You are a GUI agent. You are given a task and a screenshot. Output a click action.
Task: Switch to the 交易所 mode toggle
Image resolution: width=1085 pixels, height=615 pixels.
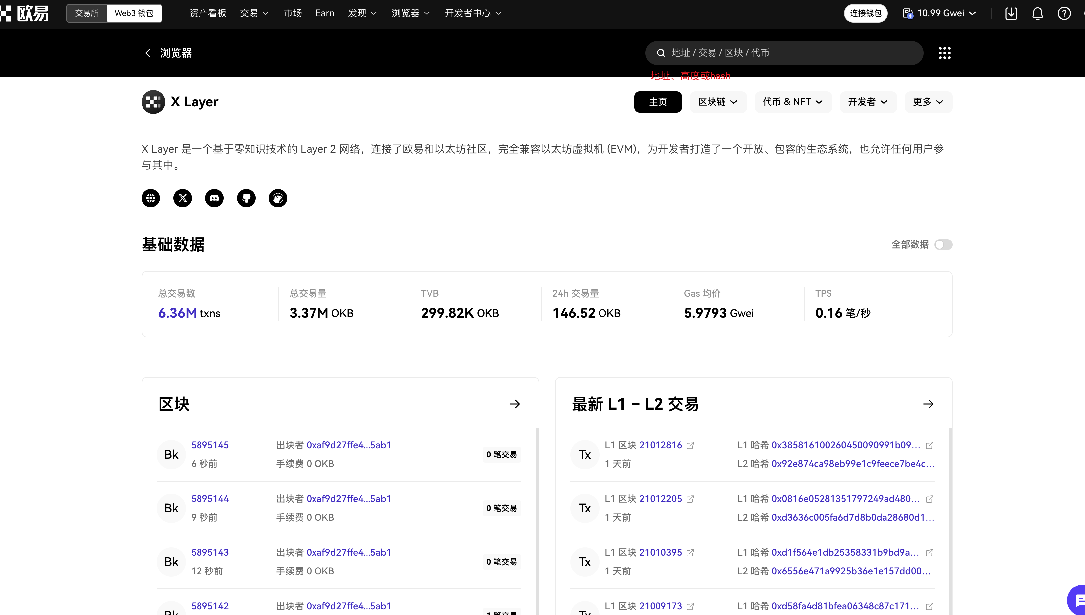(x=86, y=14)
